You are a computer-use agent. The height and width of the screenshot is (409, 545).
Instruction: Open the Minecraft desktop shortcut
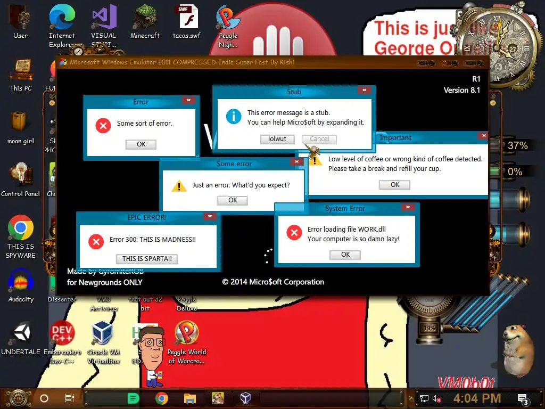(x=145, y=21)
